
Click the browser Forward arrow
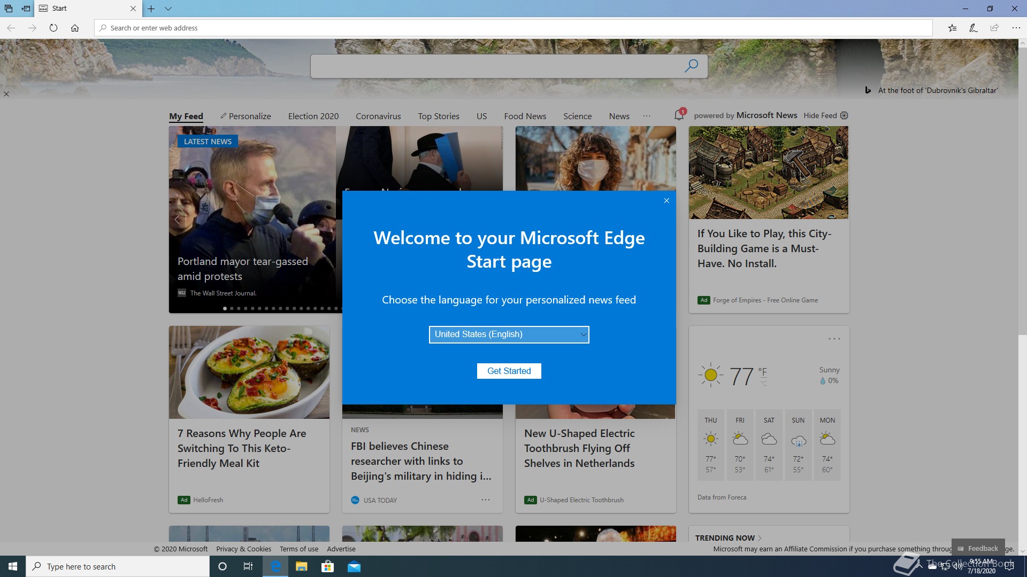pyautogui.click(x=32, y=28)
